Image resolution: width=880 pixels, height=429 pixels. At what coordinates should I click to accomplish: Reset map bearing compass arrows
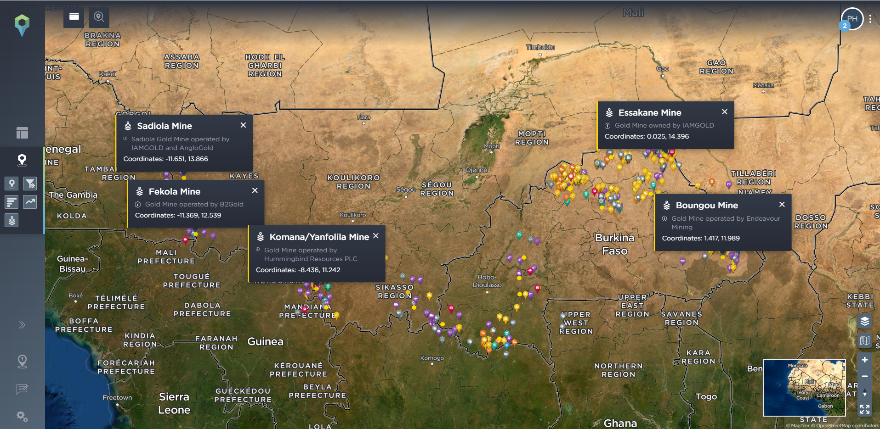(x=865, y=393)
